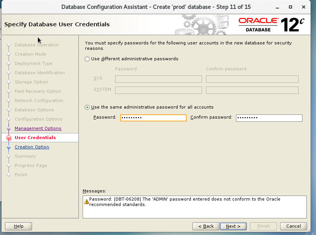The image size is (316, 235).
Task: Select User Credentials step in sidebar
Action: (x=35, y=138)
